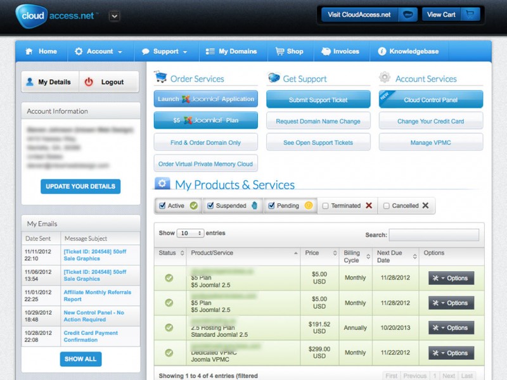Click My Products & Services gear icon

click(x=162, y=184)
